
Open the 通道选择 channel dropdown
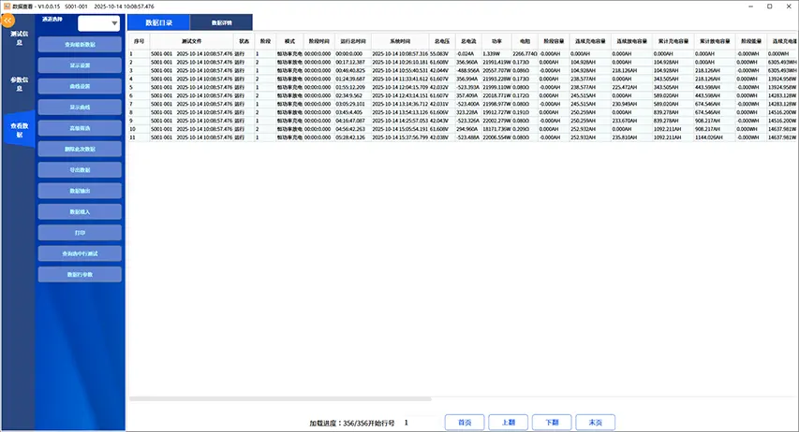tap(99, 23)
